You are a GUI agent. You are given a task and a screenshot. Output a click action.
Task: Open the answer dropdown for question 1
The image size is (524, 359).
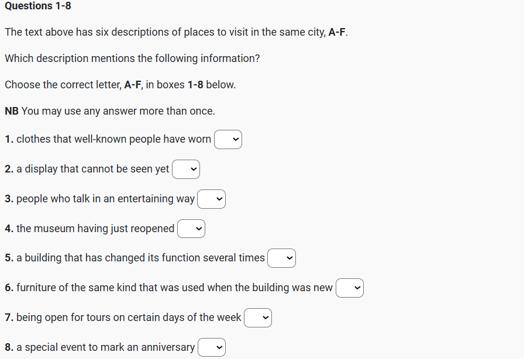pyautogui.click(x=228, y=140)
